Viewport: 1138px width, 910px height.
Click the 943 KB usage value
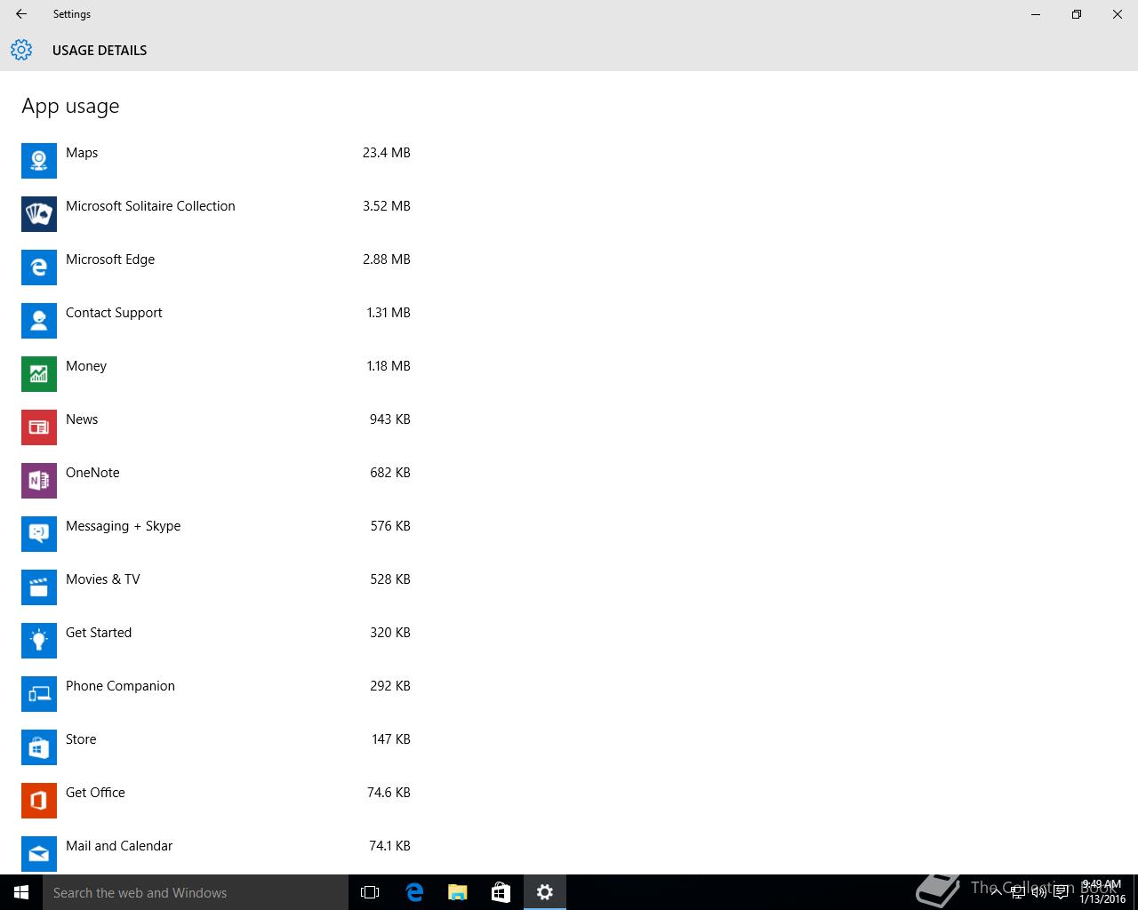[x=390, y=419]
